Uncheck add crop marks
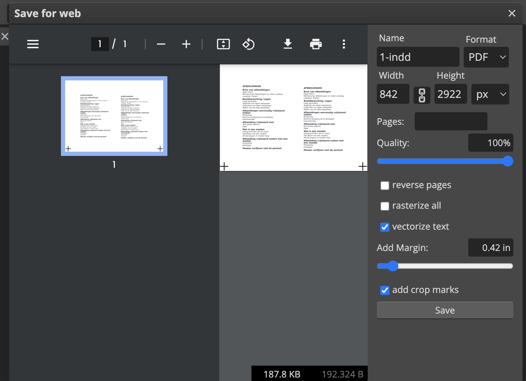The width and height of the screenshot is (526, 381). pyautogui.click(x=385, y=290)
